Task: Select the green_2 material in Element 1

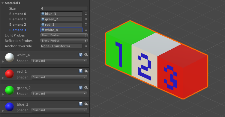Action: coord(61,19)
